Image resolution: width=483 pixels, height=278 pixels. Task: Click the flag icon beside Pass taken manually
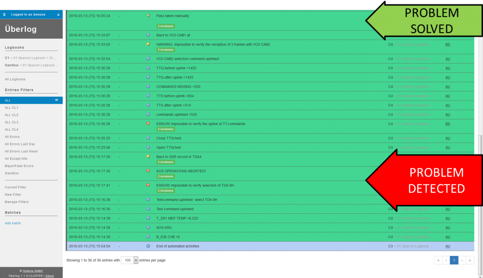tap(148, 16)
